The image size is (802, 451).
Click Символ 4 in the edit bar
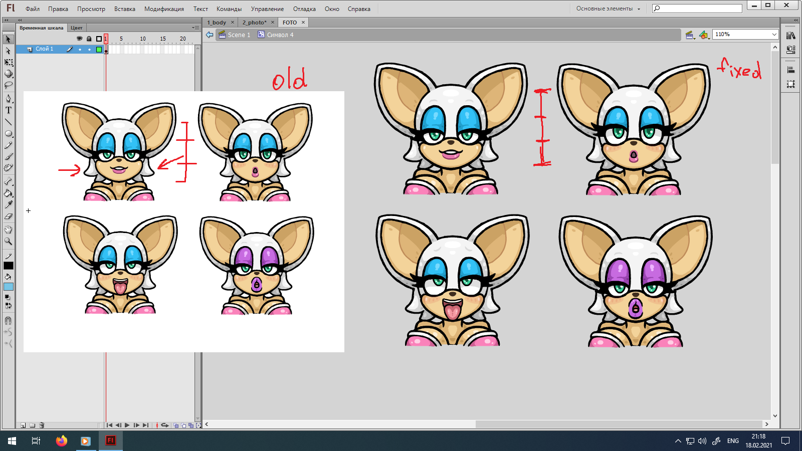276,35
